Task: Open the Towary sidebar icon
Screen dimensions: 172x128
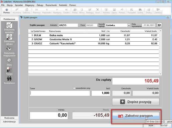Action: (9, 71)
